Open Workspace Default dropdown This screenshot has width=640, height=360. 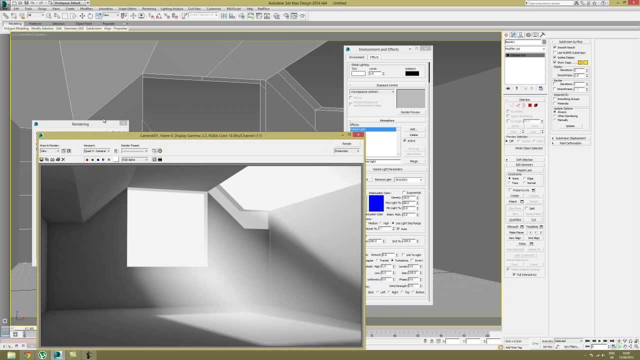70,3
